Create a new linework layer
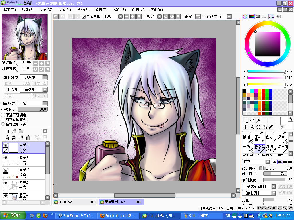 pyautogui.click(x=14, y=131)
